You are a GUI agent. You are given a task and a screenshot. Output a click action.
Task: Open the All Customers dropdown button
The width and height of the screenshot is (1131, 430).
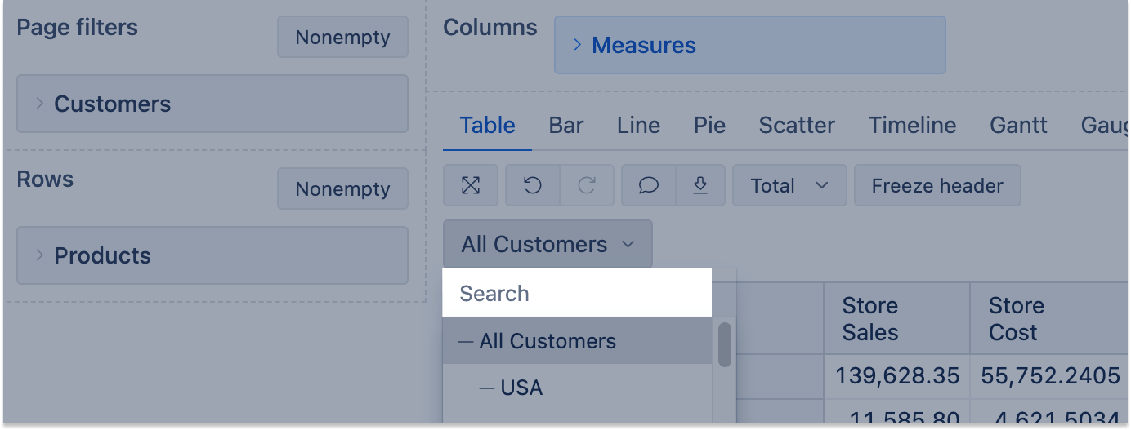pyautogui.click(x=548, y=244)
